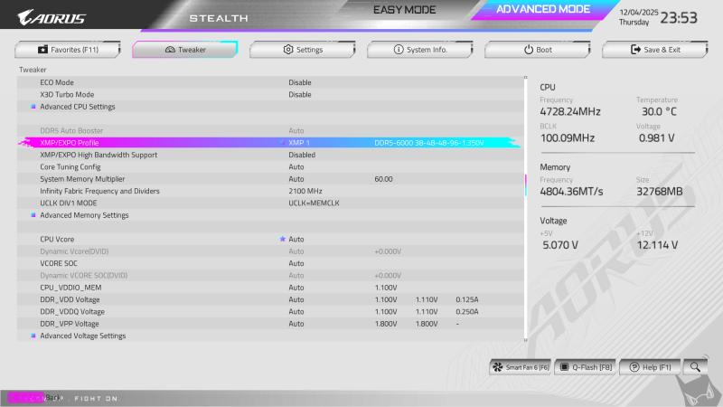The width and height of the screenshot is (723, 407).
Task: Expand Advanced Voltage Settings submenu
Action: tap(82, 336)
